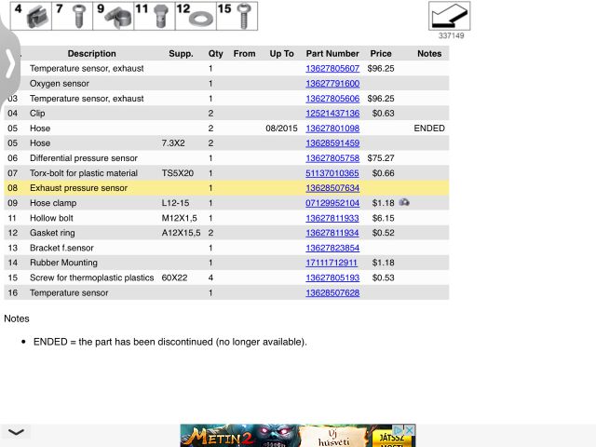596x447 pixels.
Task: Open Rubber Mounting part number 17111712911
Action: tap(332, 263)
